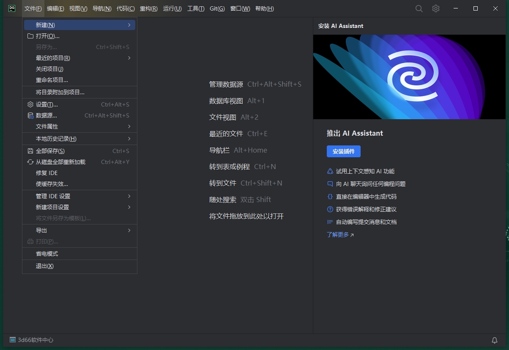Expand the 管理 IDE 设置 submenu arrow
The image size is (509, 350).
129,196
